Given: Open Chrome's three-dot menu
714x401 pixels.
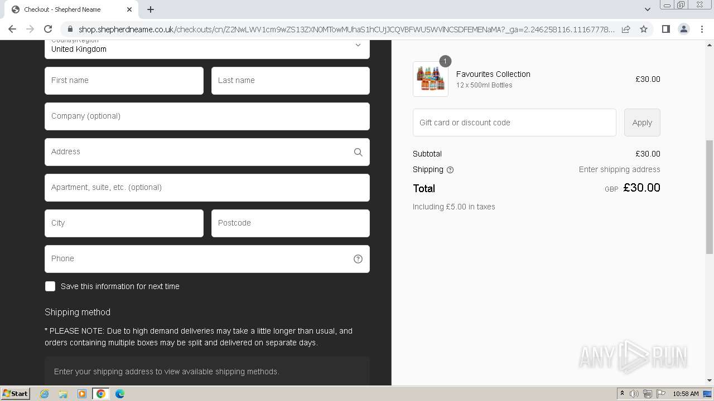Looking at the screenshot, I should coord(702,29).
